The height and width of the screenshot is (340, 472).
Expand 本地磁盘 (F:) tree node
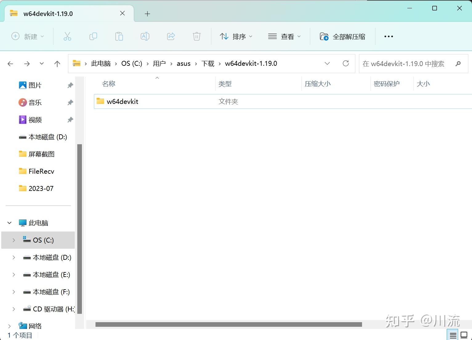pyautogui.click(x=14, y=292)
